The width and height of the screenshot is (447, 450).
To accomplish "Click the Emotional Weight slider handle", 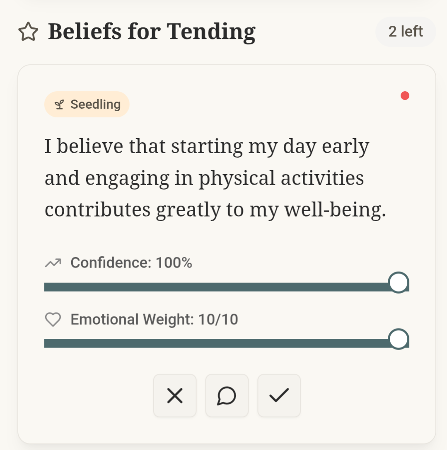I will tap(399, 339).
